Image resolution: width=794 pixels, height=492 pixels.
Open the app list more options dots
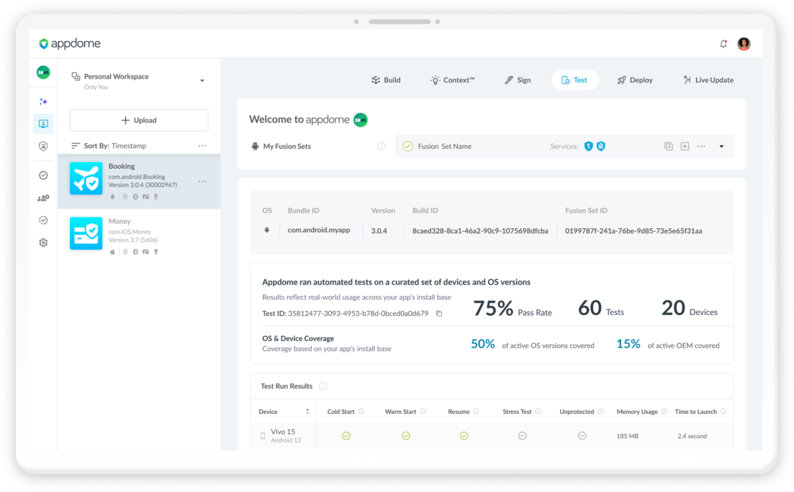click(x=202, y=146)
